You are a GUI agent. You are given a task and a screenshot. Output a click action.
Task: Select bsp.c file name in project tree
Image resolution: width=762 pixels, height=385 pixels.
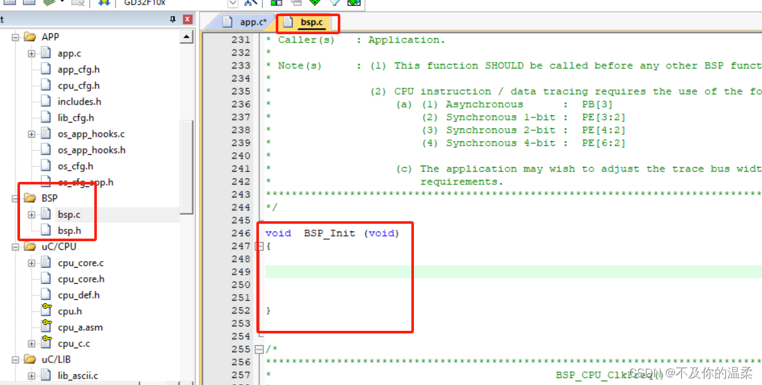[69, 214]
